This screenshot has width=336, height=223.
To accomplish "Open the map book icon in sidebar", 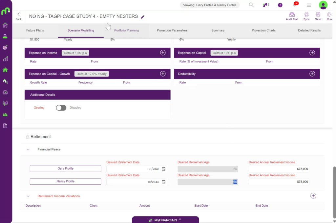I will pyautogui.click(x=5, y=103).
